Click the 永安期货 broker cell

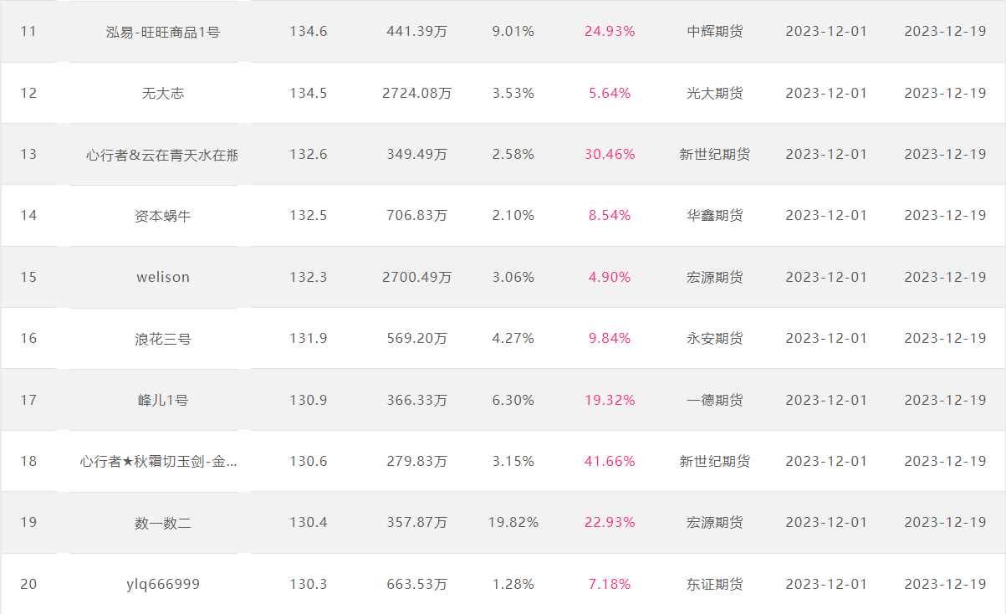[x=715, y=339]
